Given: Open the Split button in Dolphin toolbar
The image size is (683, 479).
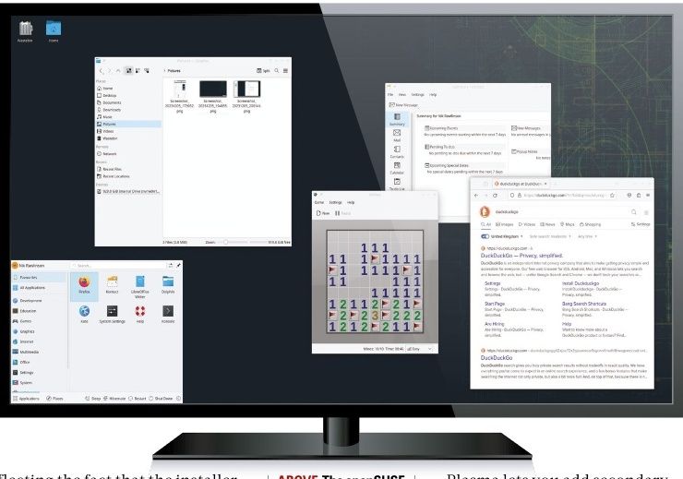Looking at the screenshot, I should pos(263,70).
